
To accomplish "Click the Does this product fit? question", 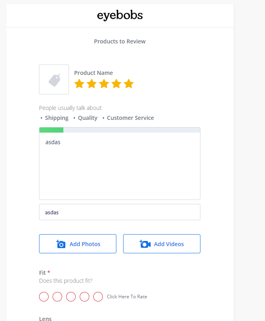I will [x=66, y=281].
